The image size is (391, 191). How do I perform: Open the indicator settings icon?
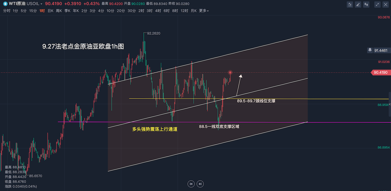pyautogui.click(x=350, y=4)
